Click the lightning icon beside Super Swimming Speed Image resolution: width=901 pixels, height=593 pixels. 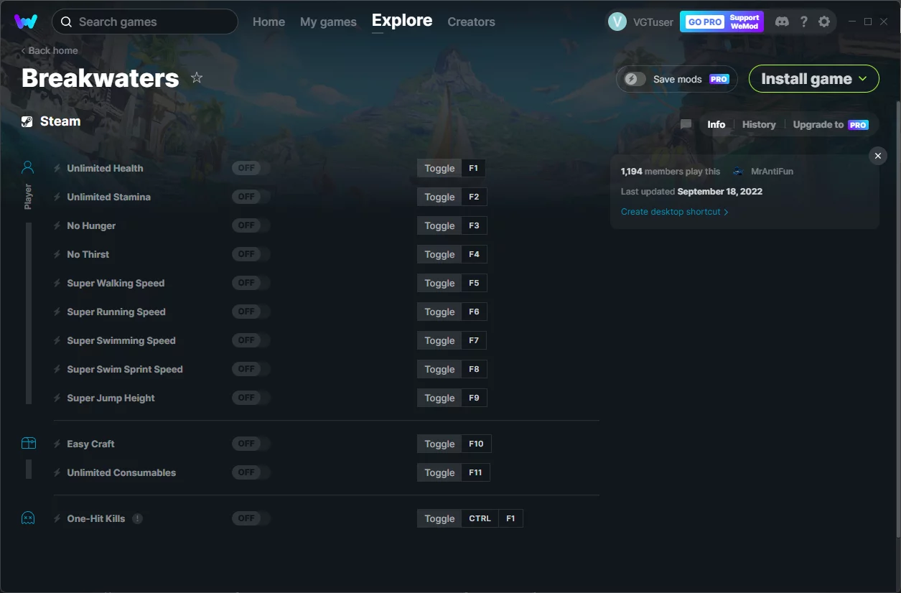[x=57, y=340]
